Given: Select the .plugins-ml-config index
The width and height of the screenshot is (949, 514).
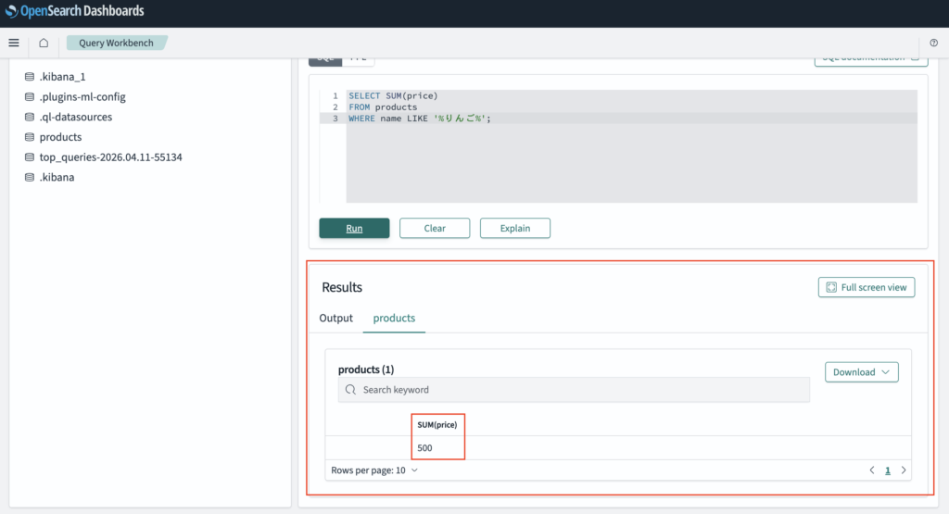Looking at the screenshot, I should tap(82, 97).
